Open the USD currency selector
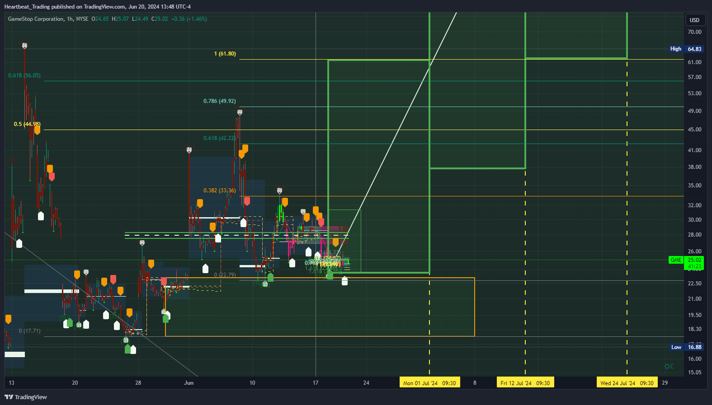Image resolution: width=712 pixels, height=405 pixels. point(694,20)
